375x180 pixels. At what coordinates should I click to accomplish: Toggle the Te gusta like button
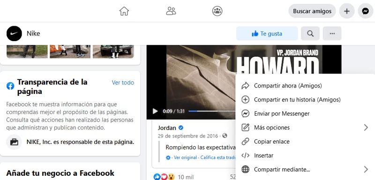(x=267, y=34)
